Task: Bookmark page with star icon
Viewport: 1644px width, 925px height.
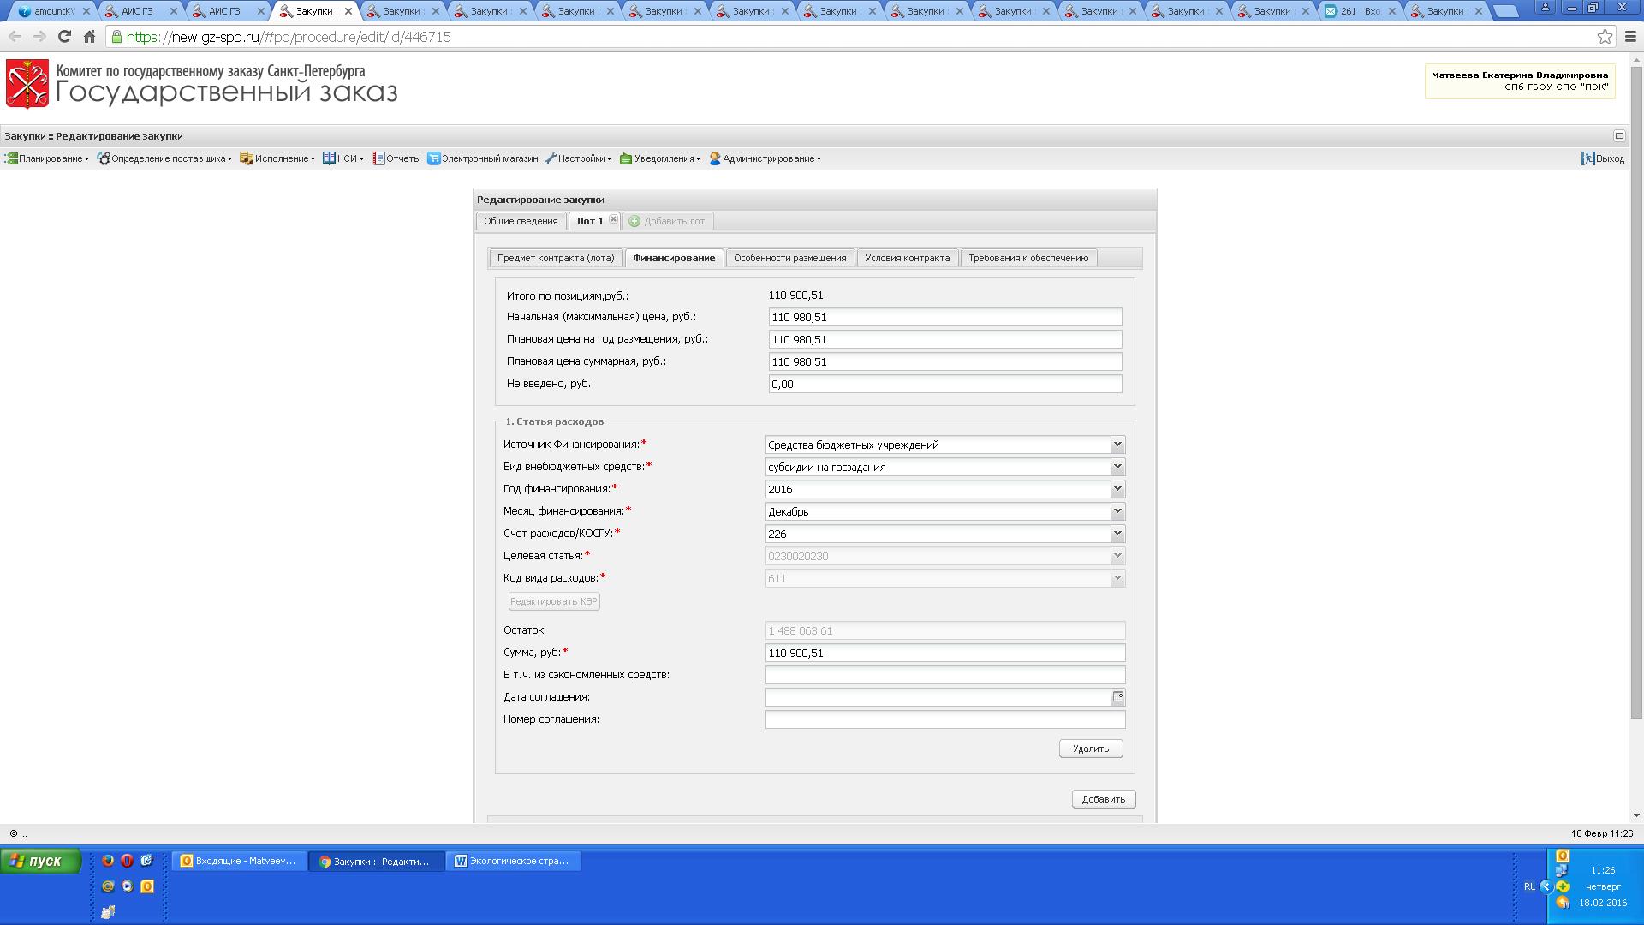Action: click(1605, 37)
